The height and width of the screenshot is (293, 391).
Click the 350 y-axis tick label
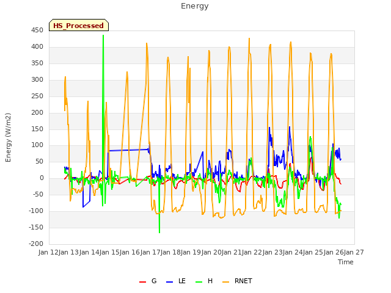click(x=37, y=63)
